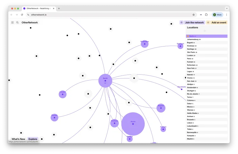The width and height of the screenshot is (238, 154).
Task: Select Rotterdam in the Locations list
Action: 206,65
